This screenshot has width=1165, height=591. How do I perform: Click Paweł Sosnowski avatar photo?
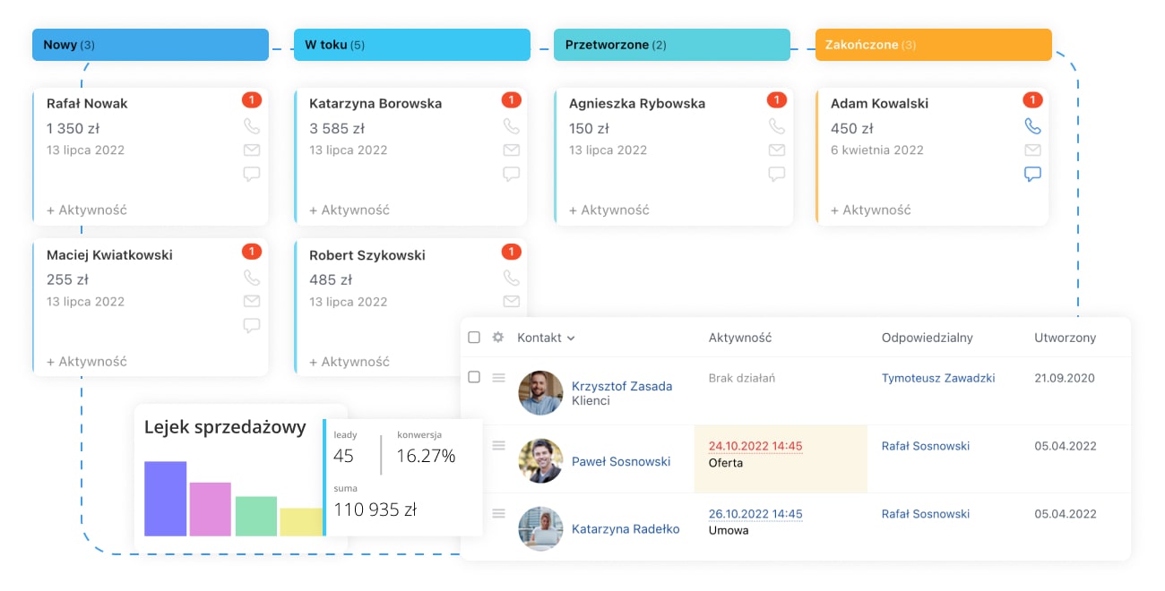pyautogui.click(x=540, y=460)
